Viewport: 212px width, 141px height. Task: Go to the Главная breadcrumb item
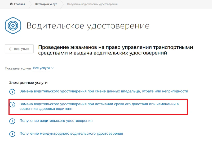coord(19,4)
